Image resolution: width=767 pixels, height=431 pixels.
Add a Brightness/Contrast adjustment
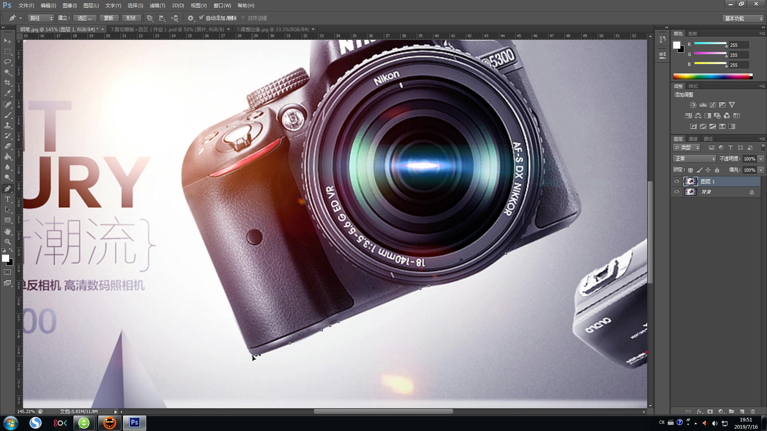pos(693,105)
